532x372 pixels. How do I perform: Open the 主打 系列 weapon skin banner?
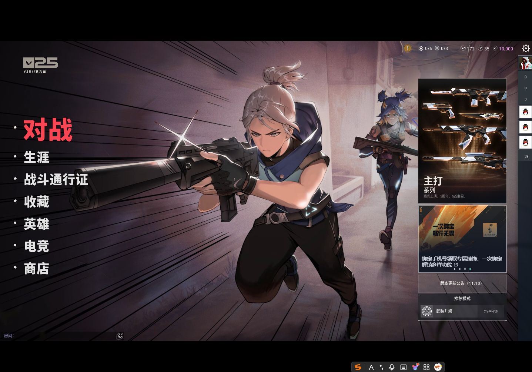pyautogui.click(x=462, y=141)
